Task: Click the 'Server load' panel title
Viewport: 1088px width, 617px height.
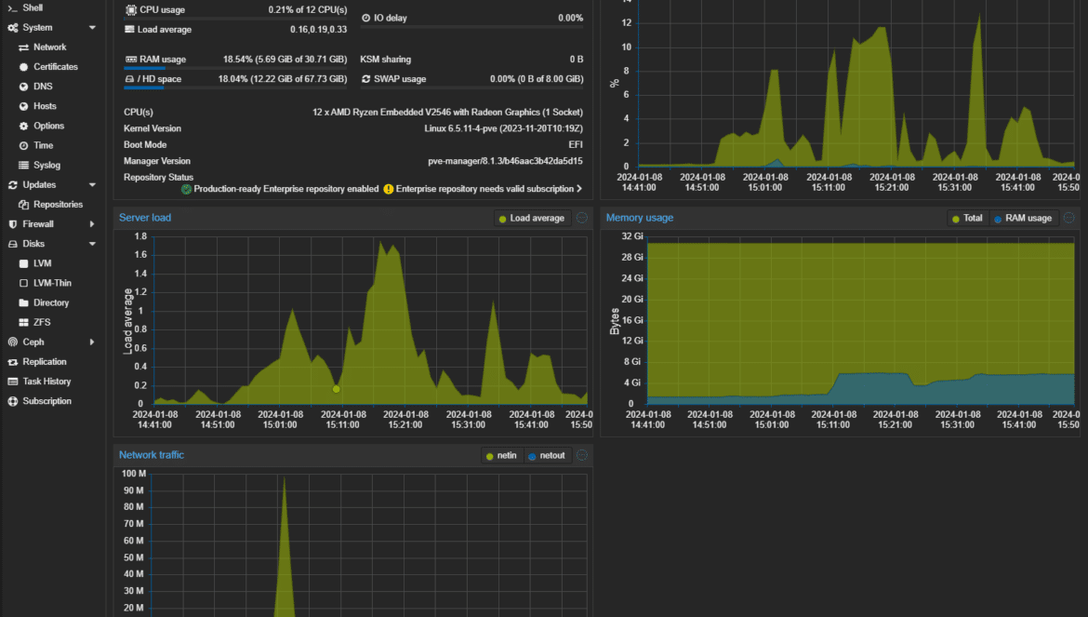Action: 145,218
